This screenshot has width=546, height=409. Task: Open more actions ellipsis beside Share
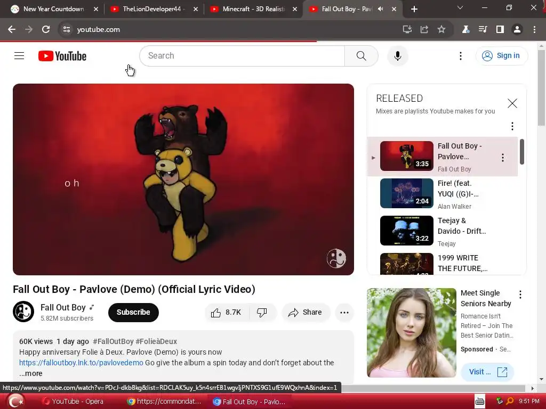pyautogui.click(x=344, y=312)
